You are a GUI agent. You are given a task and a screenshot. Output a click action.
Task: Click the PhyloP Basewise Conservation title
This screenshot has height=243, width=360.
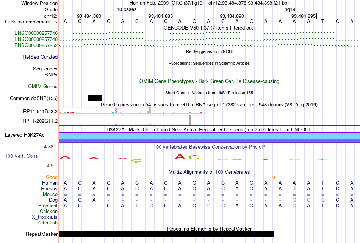coord(209,147)
